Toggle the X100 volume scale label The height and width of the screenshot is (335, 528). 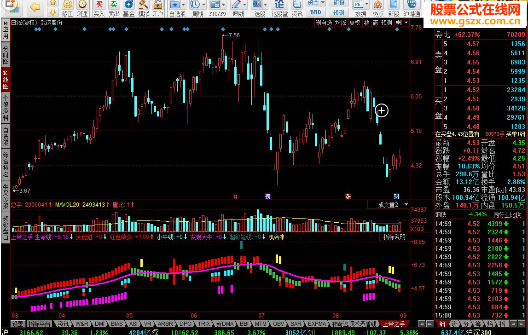pos(417,229)
